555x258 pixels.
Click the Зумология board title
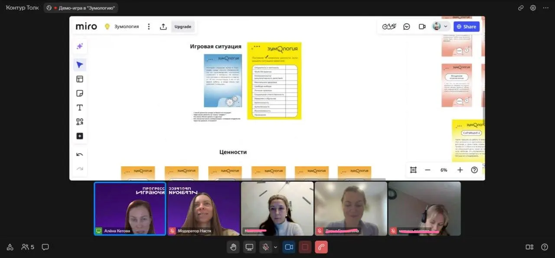[127, 26]
